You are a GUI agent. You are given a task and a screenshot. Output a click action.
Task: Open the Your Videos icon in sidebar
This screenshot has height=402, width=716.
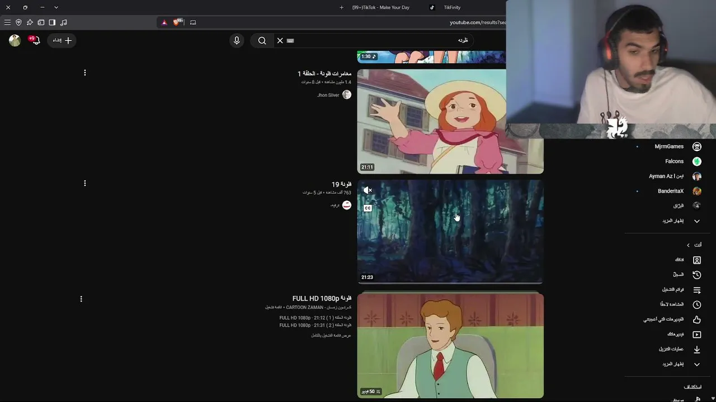[697, 334]
